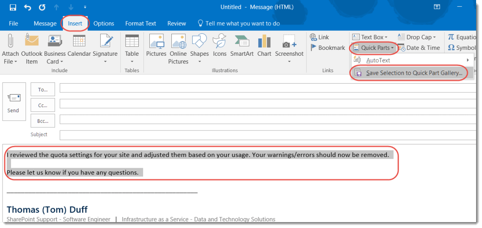Redo action from Quick Access Toolbar
This screenshot has width=482, height=228.
[42, 7]
